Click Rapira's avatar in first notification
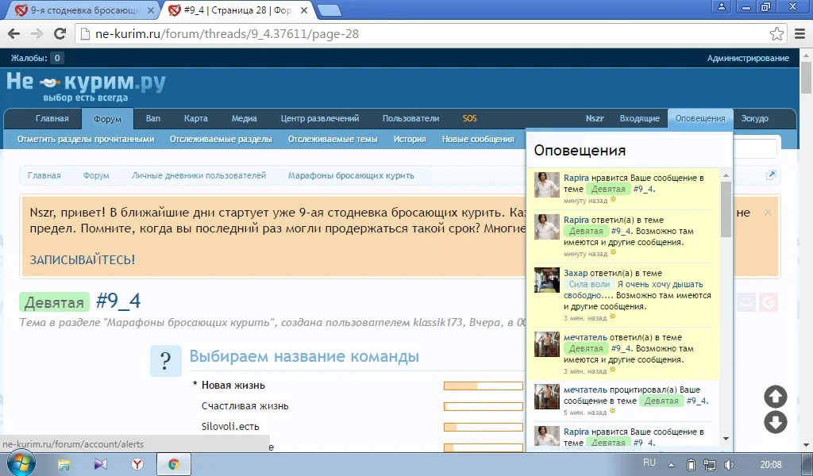Viewport: 813px width, 476px height. pos(547,185)
